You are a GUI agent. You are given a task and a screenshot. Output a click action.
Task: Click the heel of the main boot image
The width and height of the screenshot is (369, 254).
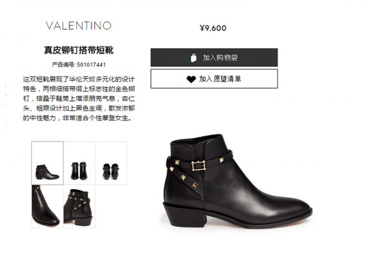coord(184,216)
